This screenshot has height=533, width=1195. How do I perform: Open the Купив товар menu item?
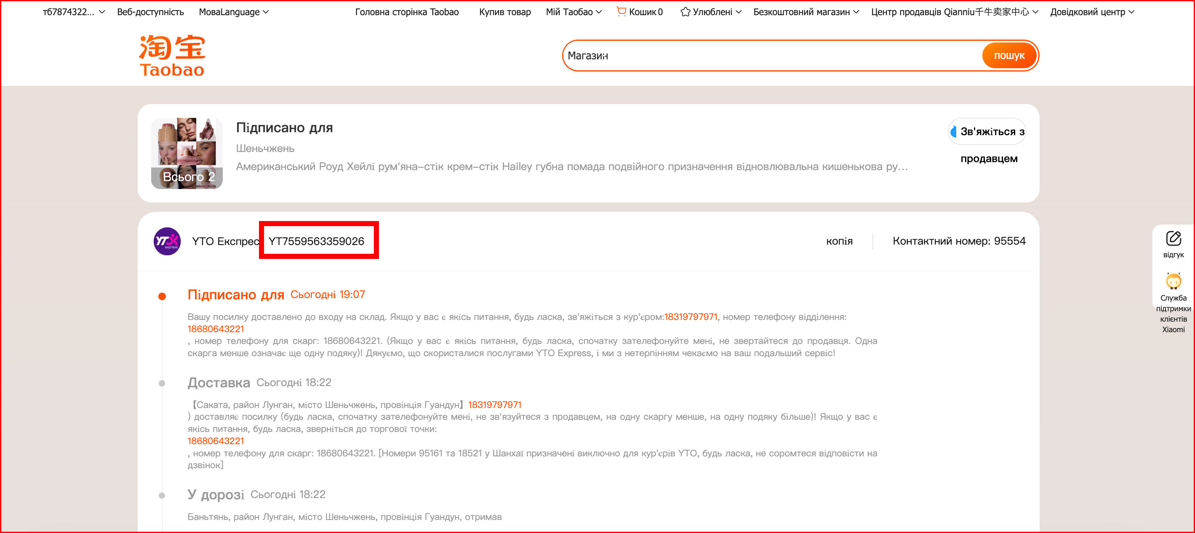point(505,12)
